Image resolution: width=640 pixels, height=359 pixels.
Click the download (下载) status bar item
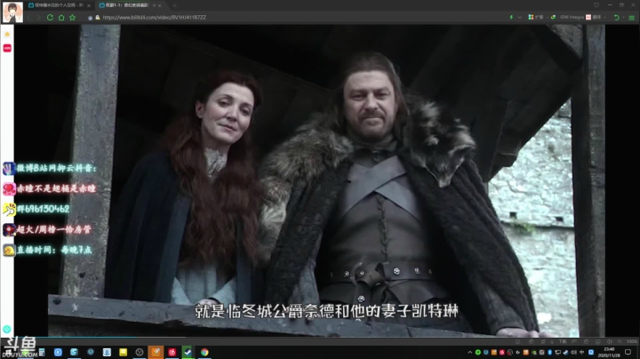pos(563,341)
